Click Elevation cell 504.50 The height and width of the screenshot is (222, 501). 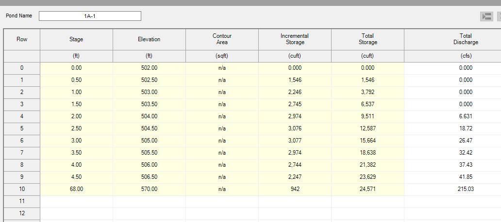[149, 128]
